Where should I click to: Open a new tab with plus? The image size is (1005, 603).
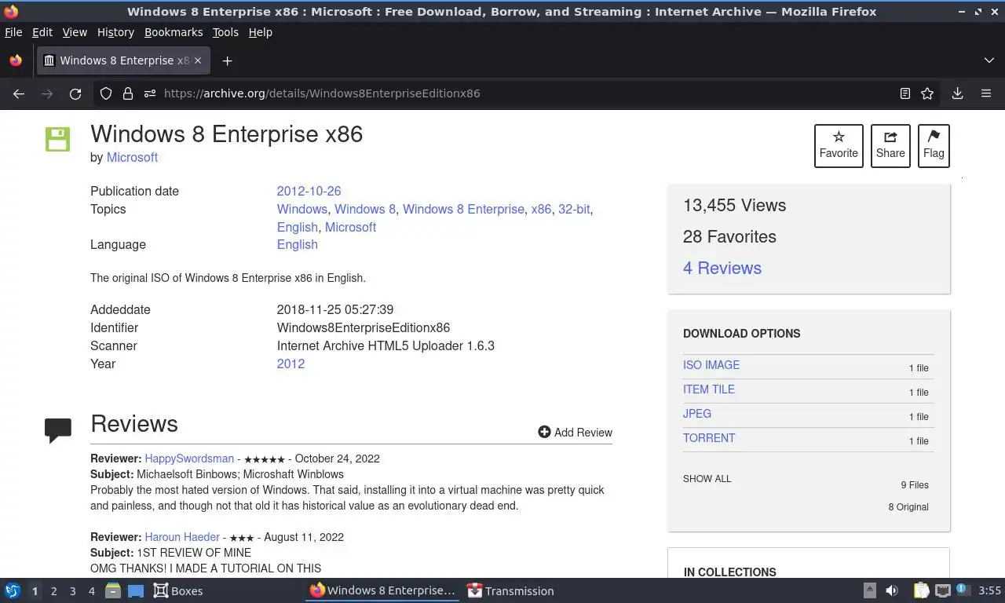point(227,60)
